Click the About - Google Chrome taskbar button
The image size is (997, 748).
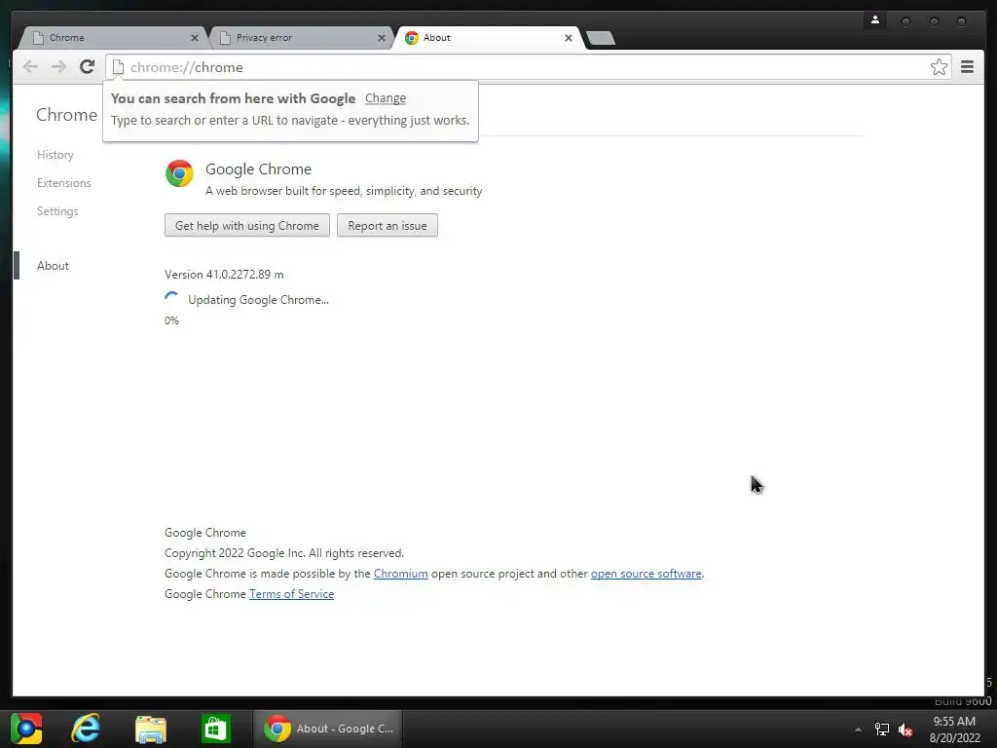point(328,729)
